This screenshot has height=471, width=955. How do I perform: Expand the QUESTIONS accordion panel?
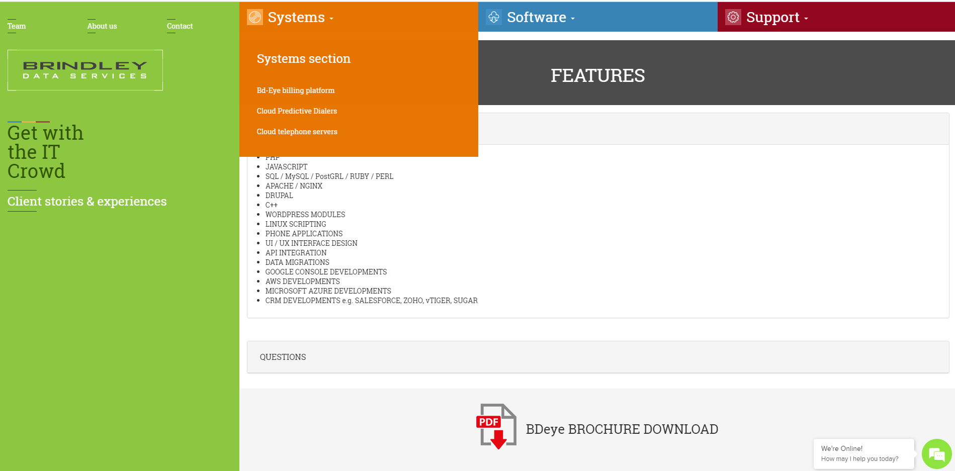tap(283, 357)
